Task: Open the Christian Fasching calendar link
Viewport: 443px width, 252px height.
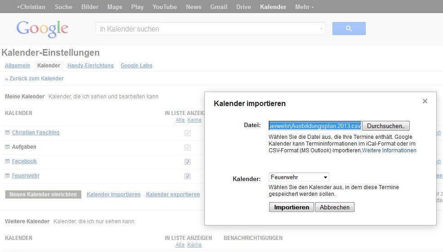Action: pyautogui.click(x=35, y=133)
